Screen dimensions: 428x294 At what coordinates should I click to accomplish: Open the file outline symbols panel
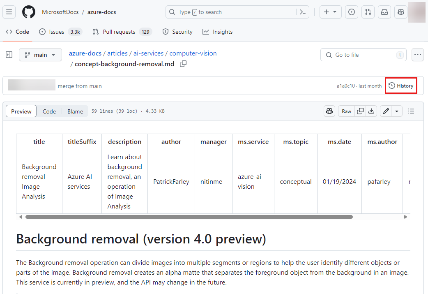coord(411,111)
